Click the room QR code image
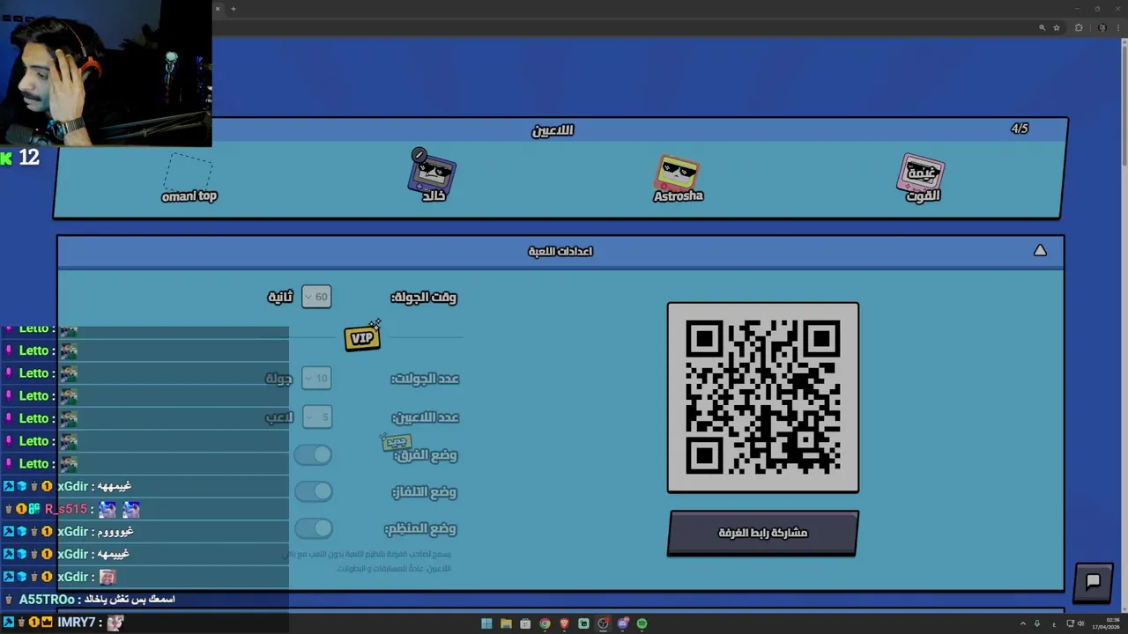The height and width of the screenshot is (634, 1128). click(762, 397)
